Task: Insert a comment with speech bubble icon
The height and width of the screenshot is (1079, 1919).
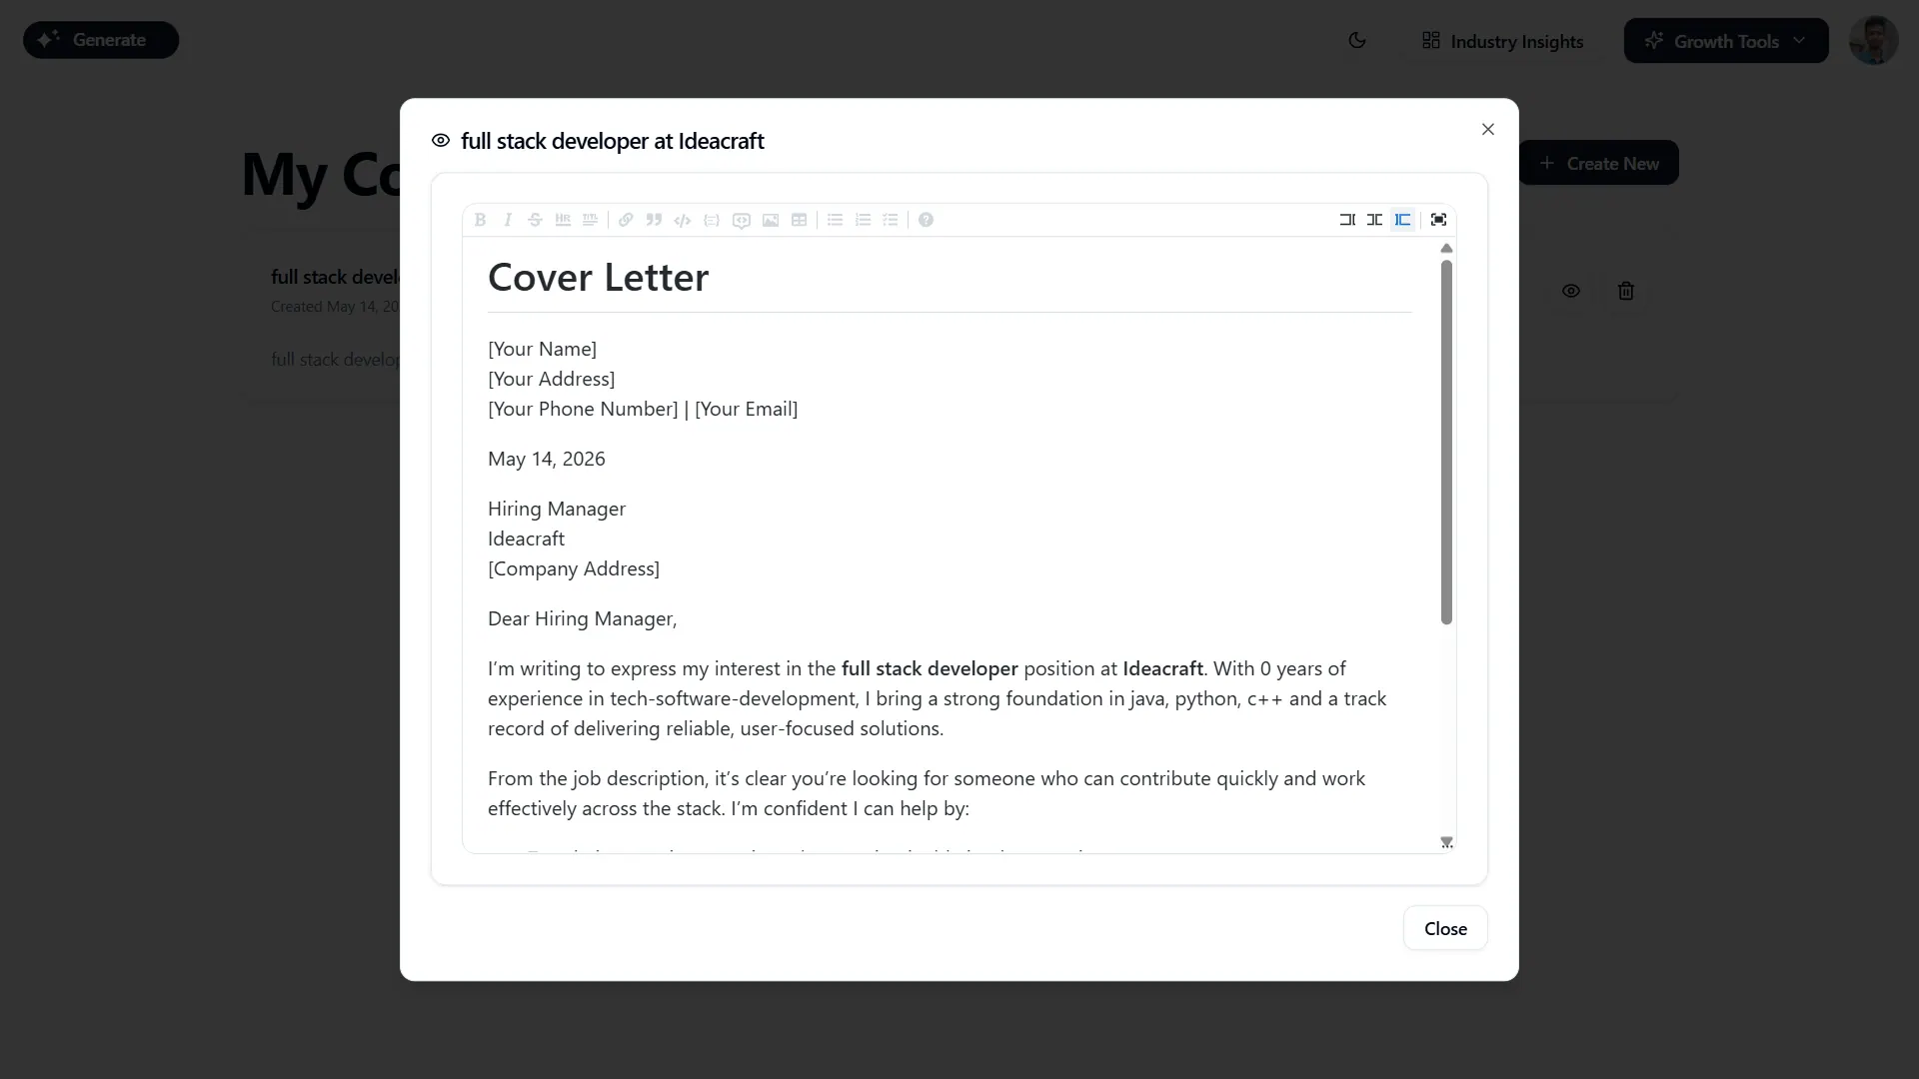Action: (x=742, y=220)
